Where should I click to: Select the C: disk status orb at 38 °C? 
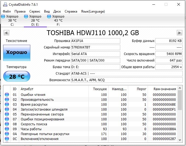click(3, 16)
